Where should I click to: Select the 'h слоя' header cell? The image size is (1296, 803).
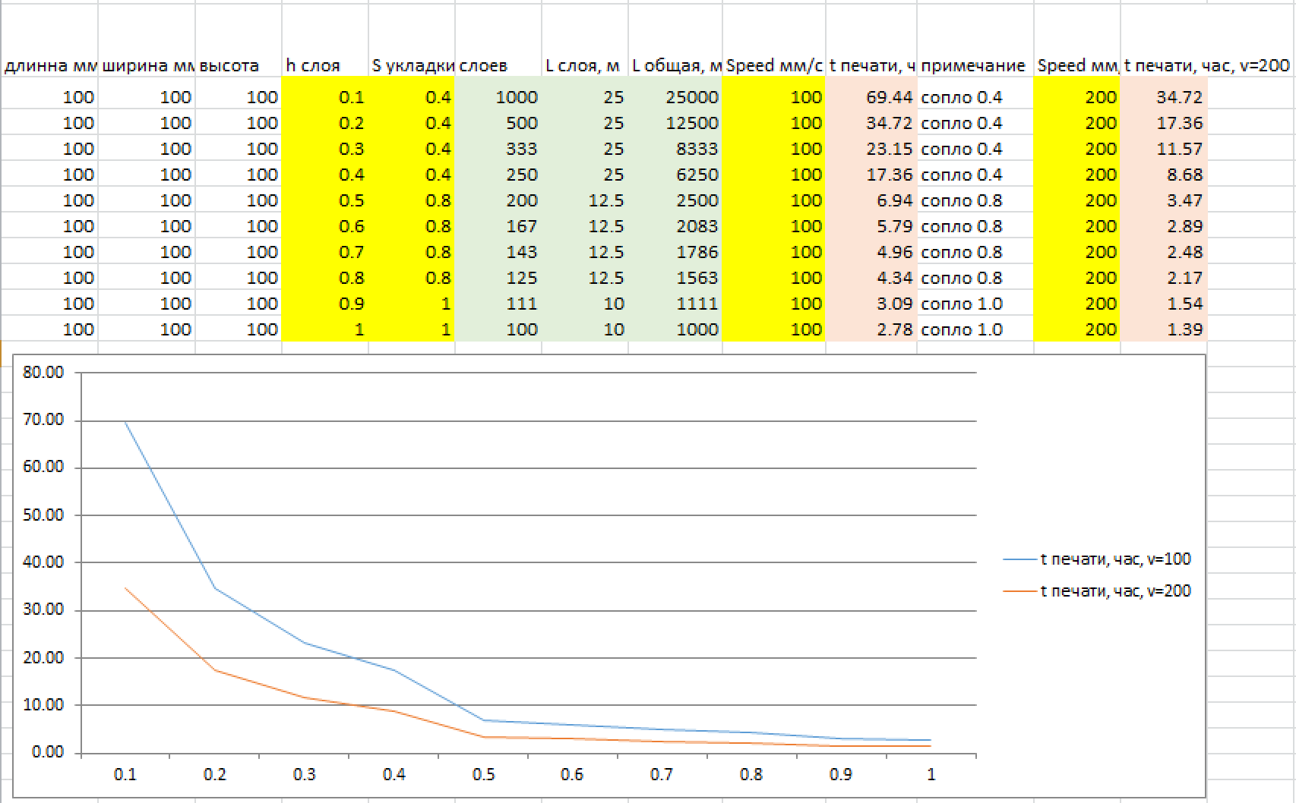324,65
